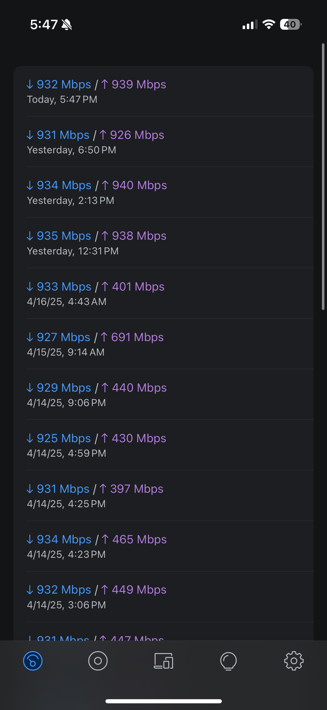Click the vertical scrollbar on right edge
Image resolution: width=327 pixels, height=710 pixels.
pyautogui.click(x=323, y=177)
